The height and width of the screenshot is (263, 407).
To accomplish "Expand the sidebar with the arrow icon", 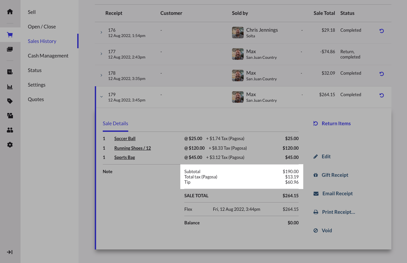I will point(10,252).
